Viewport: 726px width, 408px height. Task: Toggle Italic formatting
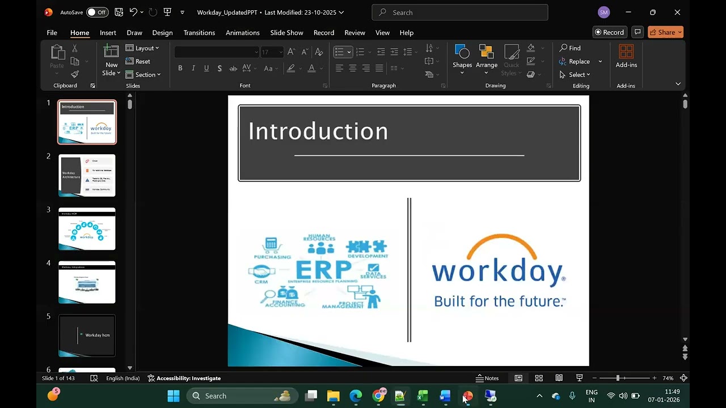[193, 69]
